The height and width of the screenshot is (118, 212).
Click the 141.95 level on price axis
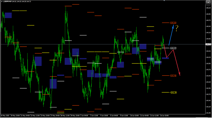(x=208, y=113)
